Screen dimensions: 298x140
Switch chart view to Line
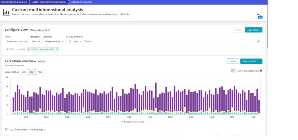tap(24, 72)
